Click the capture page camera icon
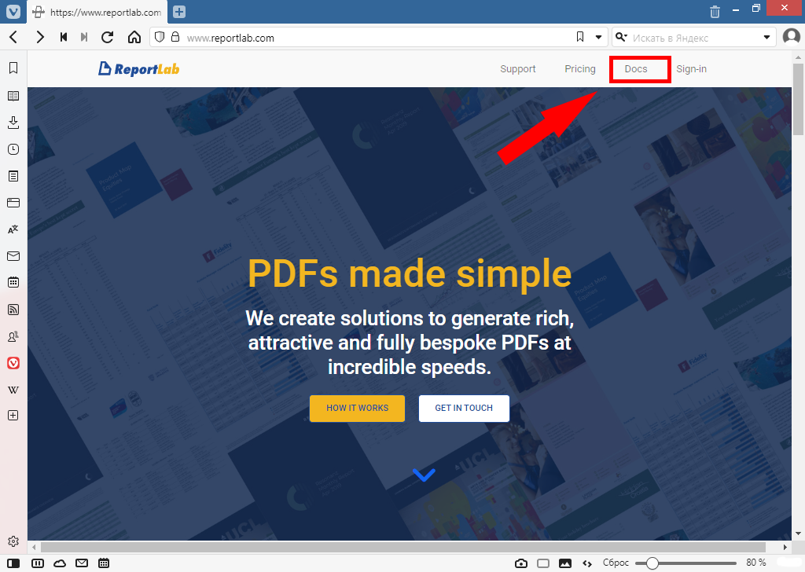The height and width of the screenshot is (572, 805). [521, 563]
